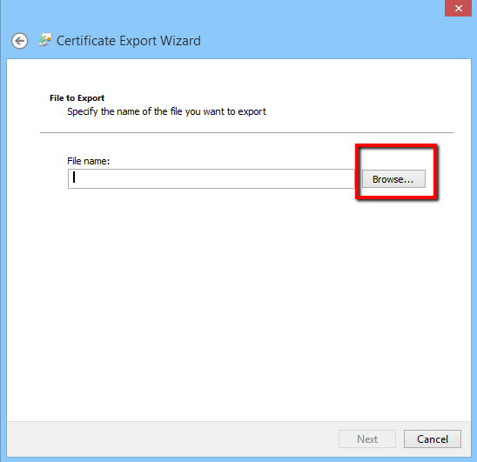Viewport: 477px width, 462px height.
Task: Place the text caret in the File name field
Action: point(212,179)
